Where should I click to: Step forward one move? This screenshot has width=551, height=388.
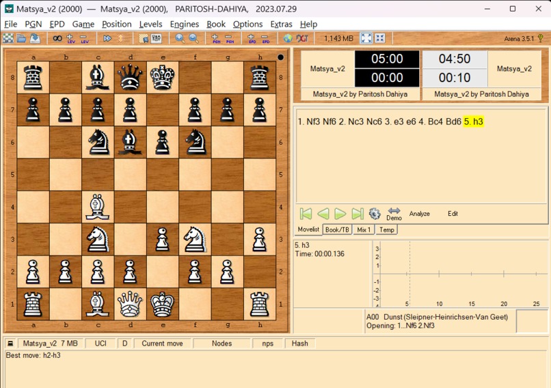tap(340, 214)
